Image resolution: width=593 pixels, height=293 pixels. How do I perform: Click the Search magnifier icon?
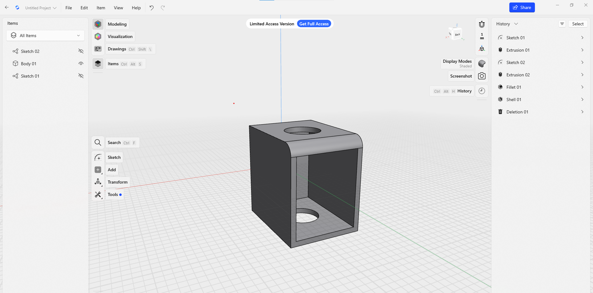[98, 142]
